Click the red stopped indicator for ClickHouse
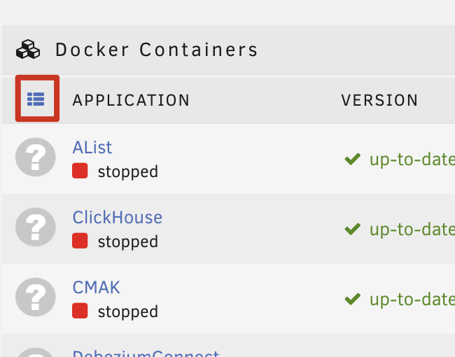 click(80, 240)
